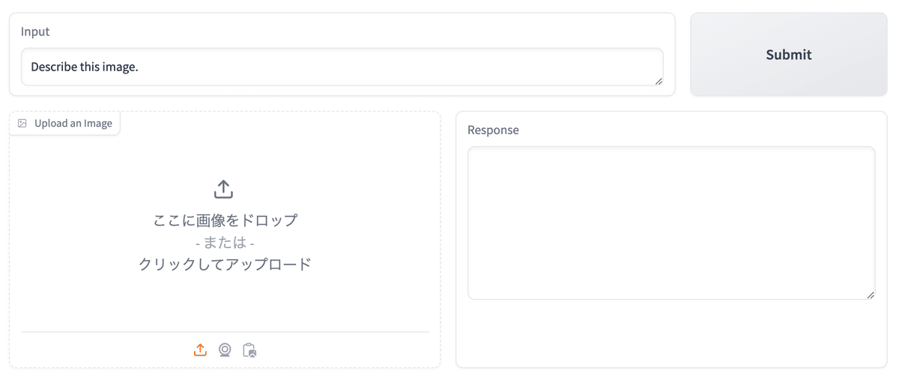Image resolution: width=899 pixels, height=380 pixels.
Task: Focus the Input prompt text field
Action: 342,67
